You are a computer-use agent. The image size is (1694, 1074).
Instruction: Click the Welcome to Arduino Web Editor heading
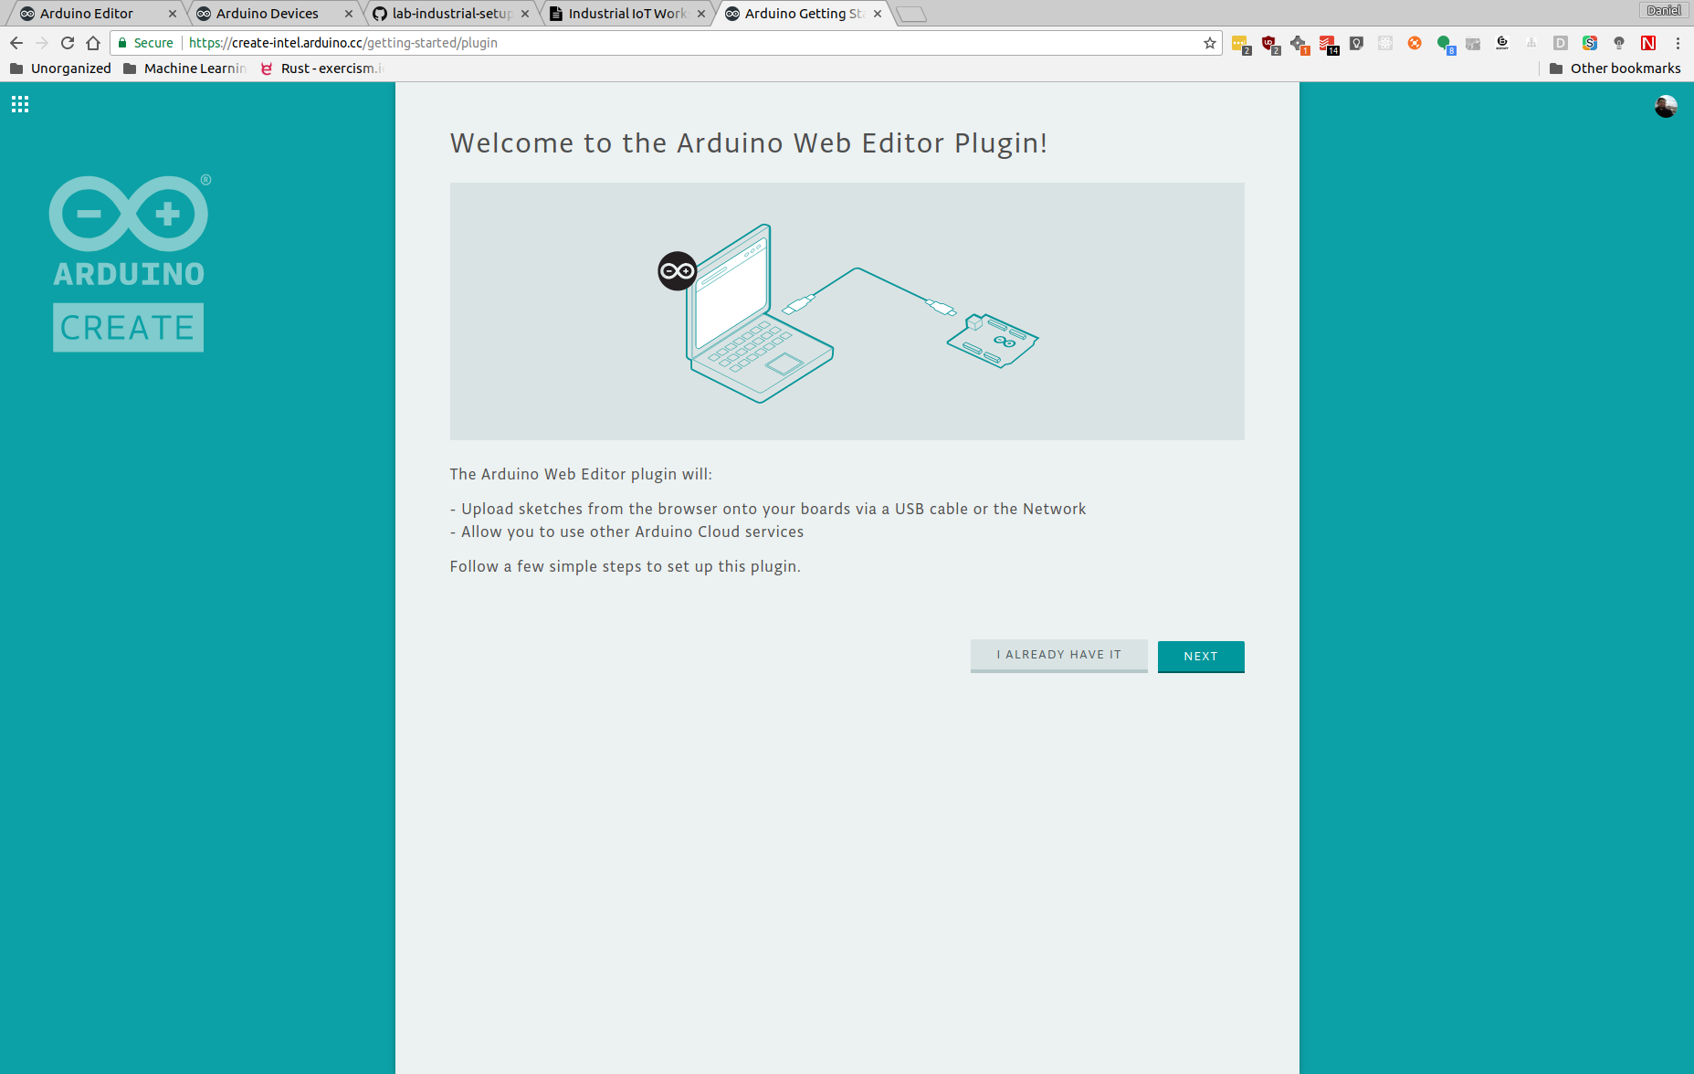749,143
